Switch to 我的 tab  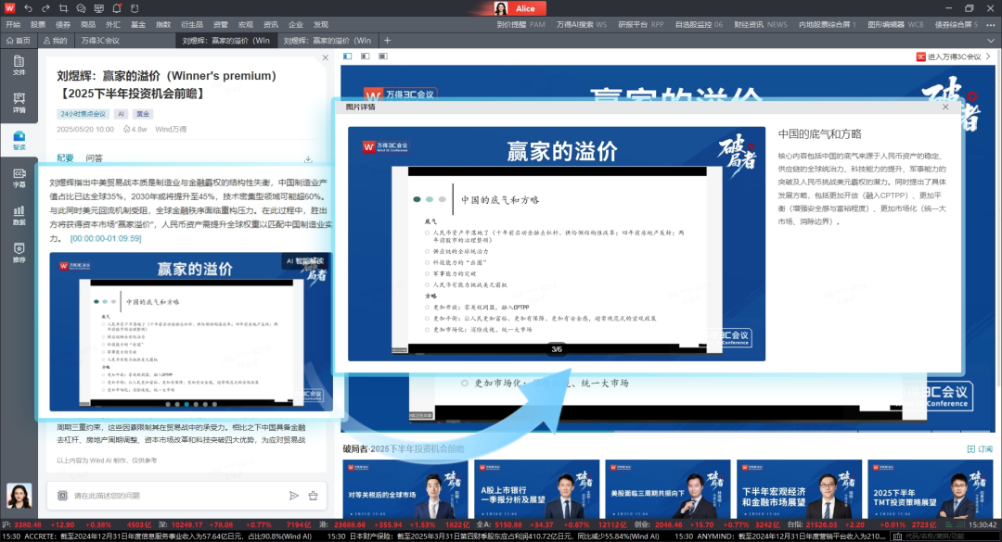click(55, 40)
